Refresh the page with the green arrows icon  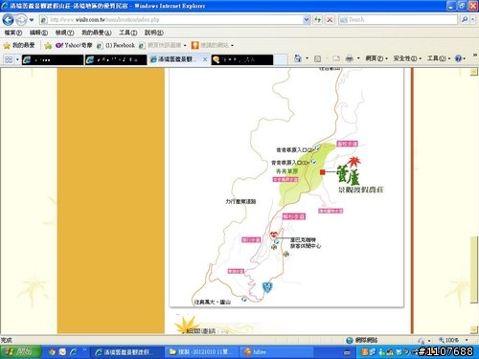317,20
